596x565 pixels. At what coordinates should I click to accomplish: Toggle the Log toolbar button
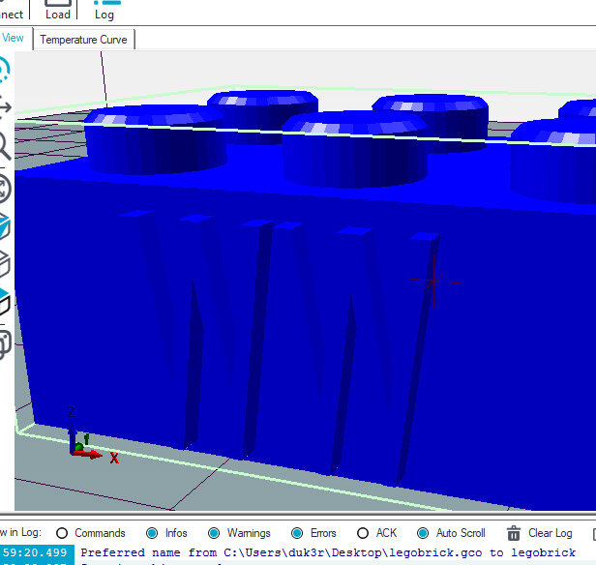105,10
